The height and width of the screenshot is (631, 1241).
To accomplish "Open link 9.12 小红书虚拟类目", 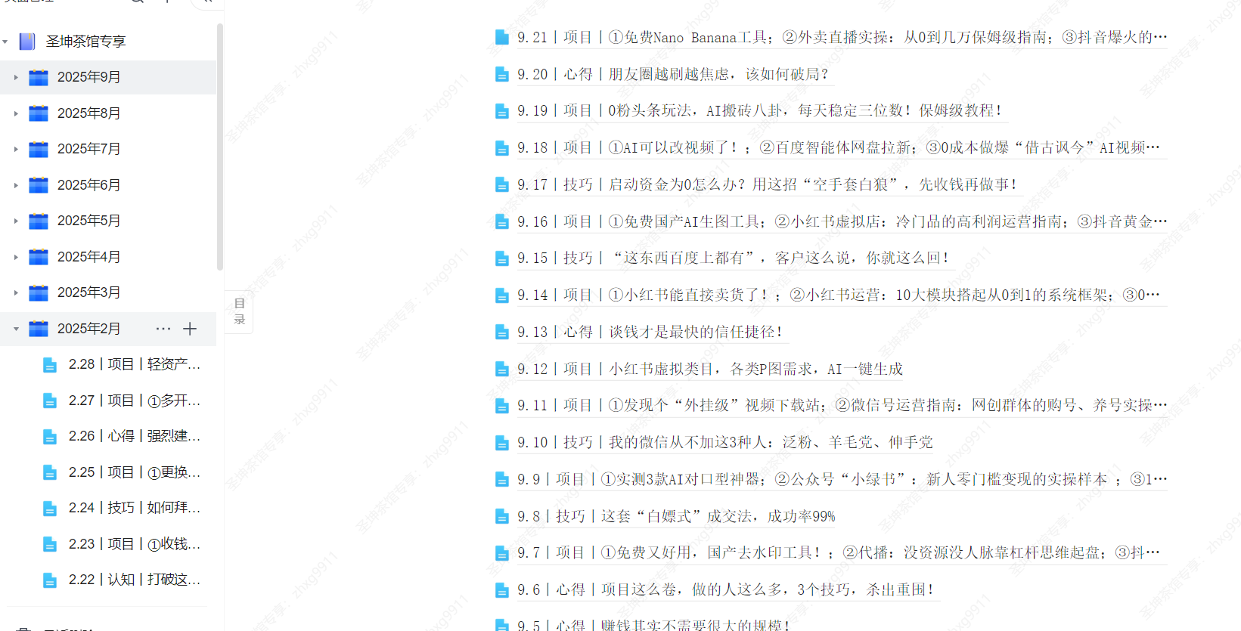I will click(710, 369).
